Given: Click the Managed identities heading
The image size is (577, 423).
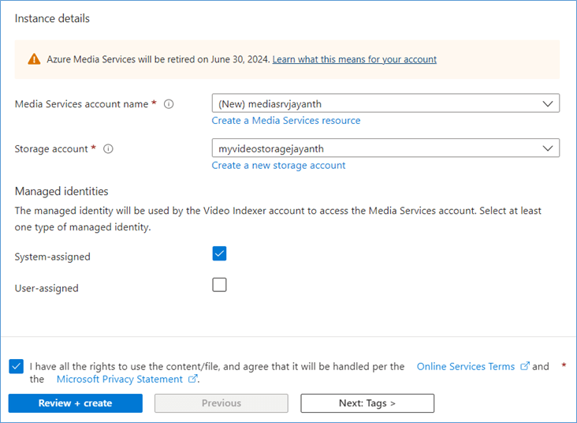Looking at the screenshot, I should click(61, 191).
